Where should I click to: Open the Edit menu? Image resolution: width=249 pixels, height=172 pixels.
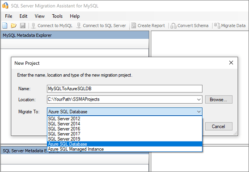tap(23, 16)
